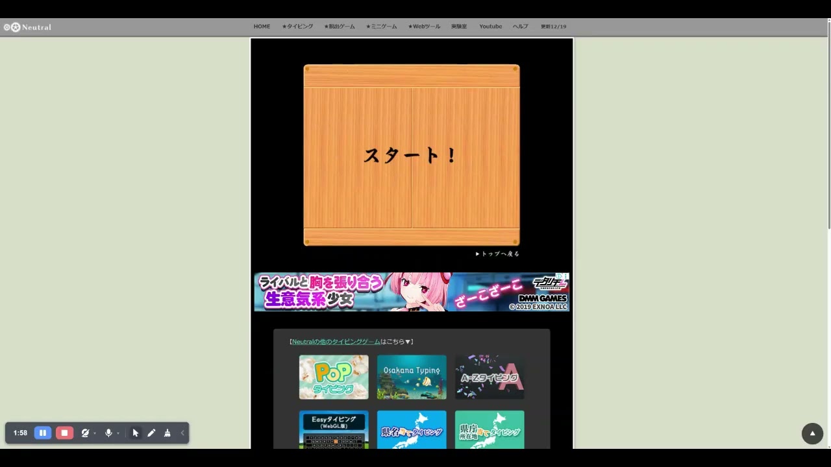The height and width of the screenshot is (467, 831).
Task: Follow the Neutralの他のタイピングゲーム link
Action: point(336,342)
